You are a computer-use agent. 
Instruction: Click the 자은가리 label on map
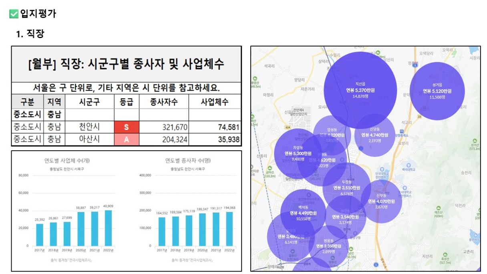pos(308,89)
